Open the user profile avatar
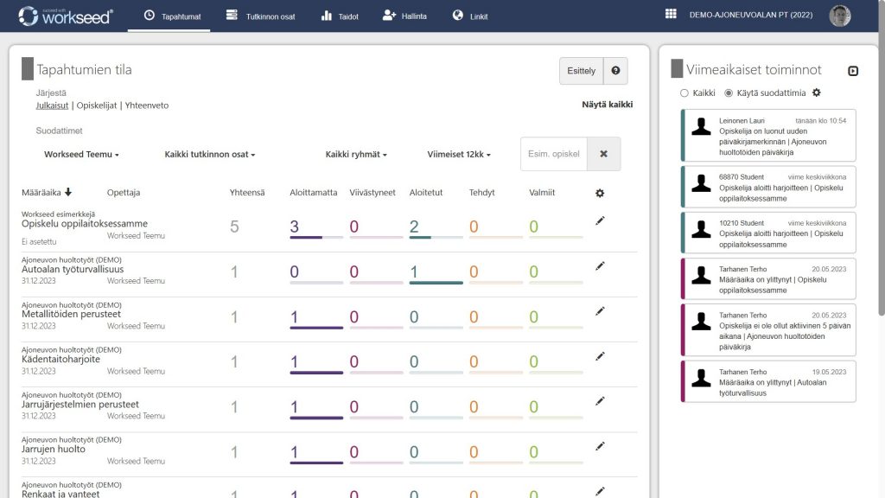This screenshot has height=498, width=885. tap(839, 16)
